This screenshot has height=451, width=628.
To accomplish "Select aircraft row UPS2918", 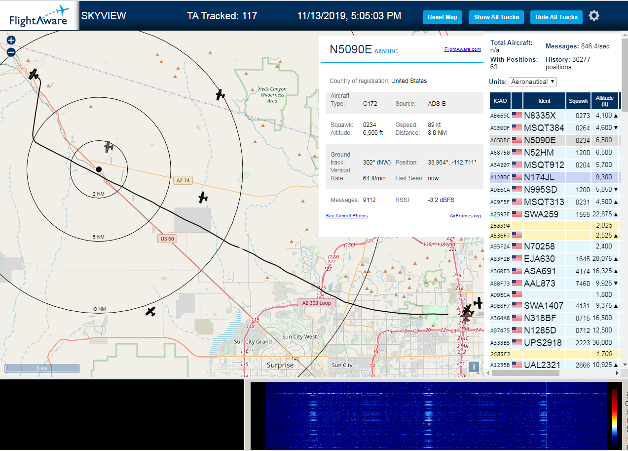I will [x=555, y=342].
